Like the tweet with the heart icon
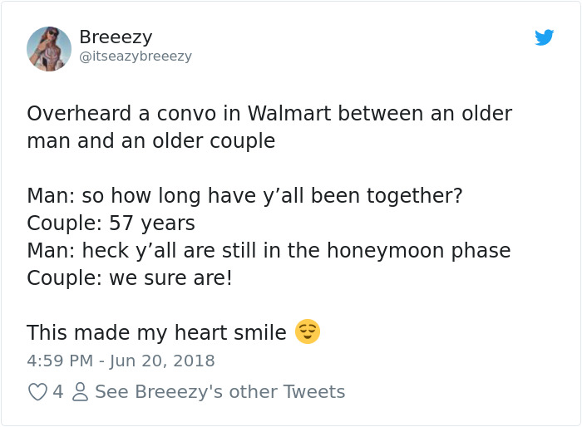582x427 pixels. [x=37, y=392]
